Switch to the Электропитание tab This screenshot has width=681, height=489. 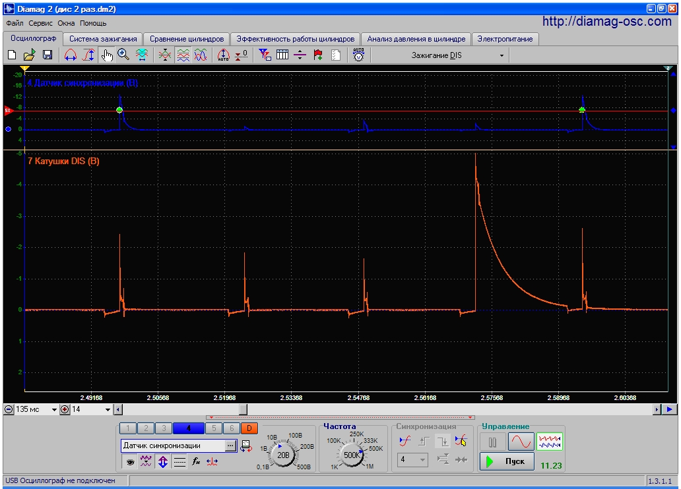pos(505,39)
